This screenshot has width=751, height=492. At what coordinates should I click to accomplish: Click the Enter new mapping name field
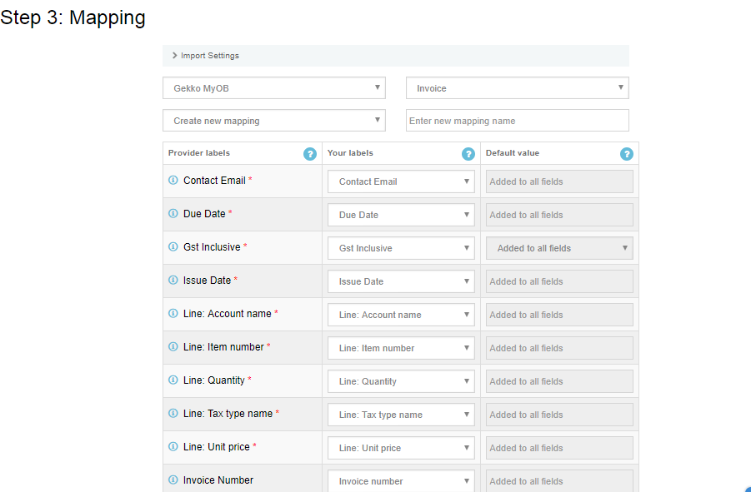click(x=518, y=121)
